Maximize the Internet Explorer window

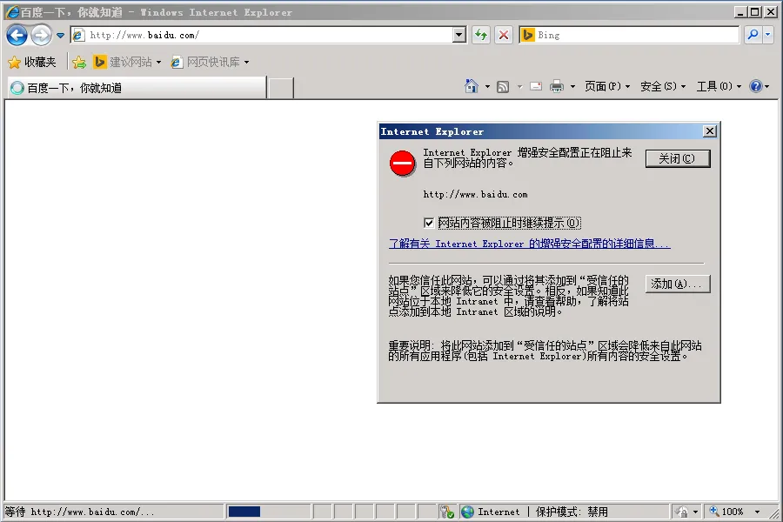pyautogui.click(x=755, y=12)
